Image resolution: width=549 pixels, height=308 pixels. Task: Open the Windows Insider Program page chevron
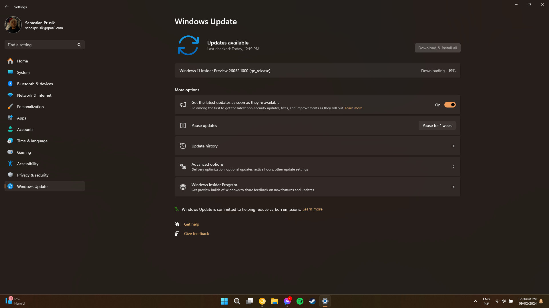point(453,187)
